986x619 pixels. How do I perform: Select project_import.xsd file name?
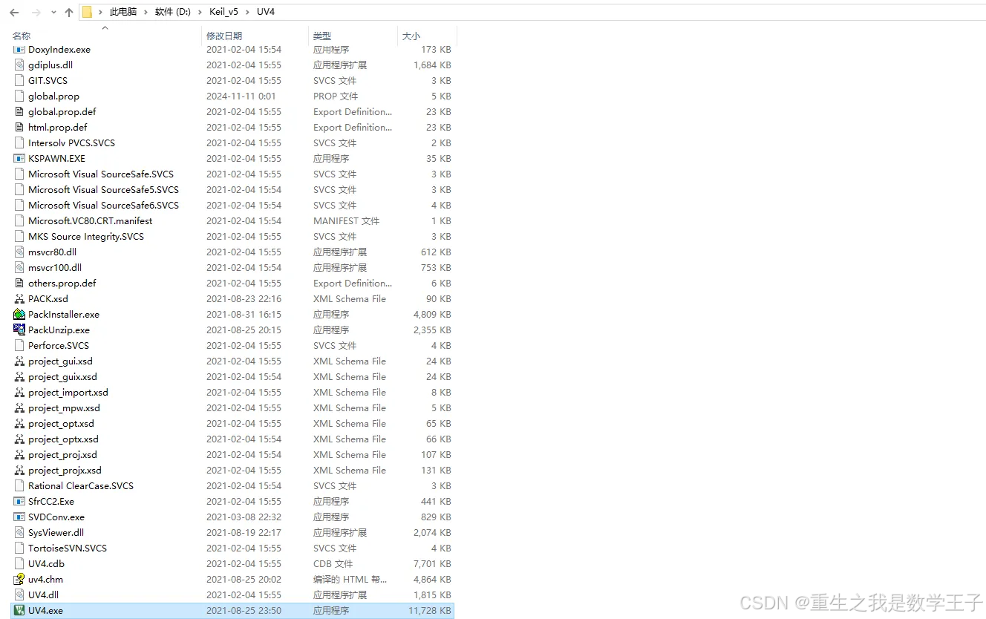pos(68,392)
